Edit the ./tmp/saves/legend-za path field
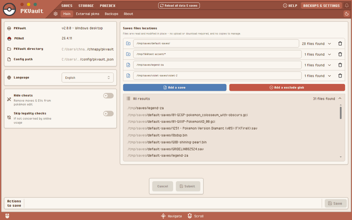The height and width of the screenshot is (220, 352). pos(217,65)
